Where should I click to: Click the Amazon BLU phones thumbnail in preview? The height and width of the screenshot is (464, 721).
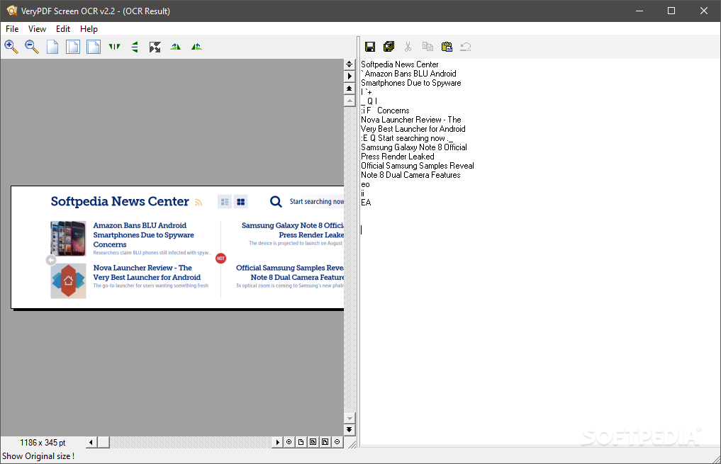[x=68, y=239]
